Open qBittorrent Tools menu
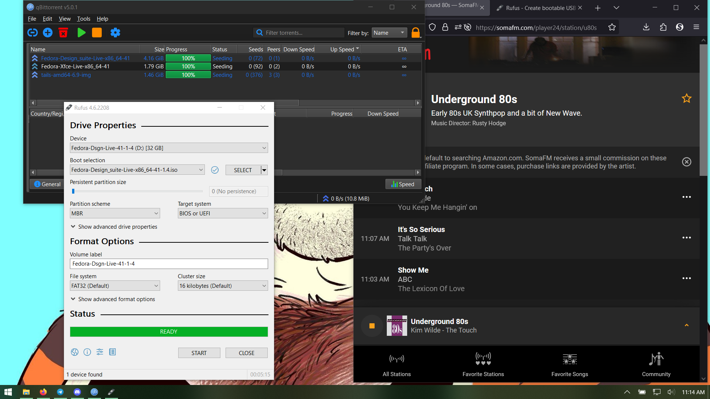Viewport: 710px width, 399px height. point(84,19)
